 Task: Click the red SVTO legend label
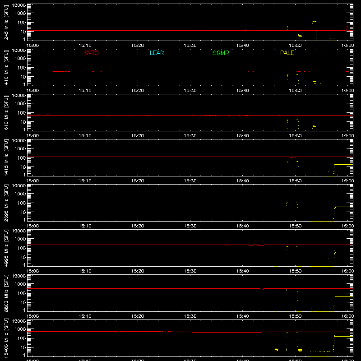[x=92, y=53]
